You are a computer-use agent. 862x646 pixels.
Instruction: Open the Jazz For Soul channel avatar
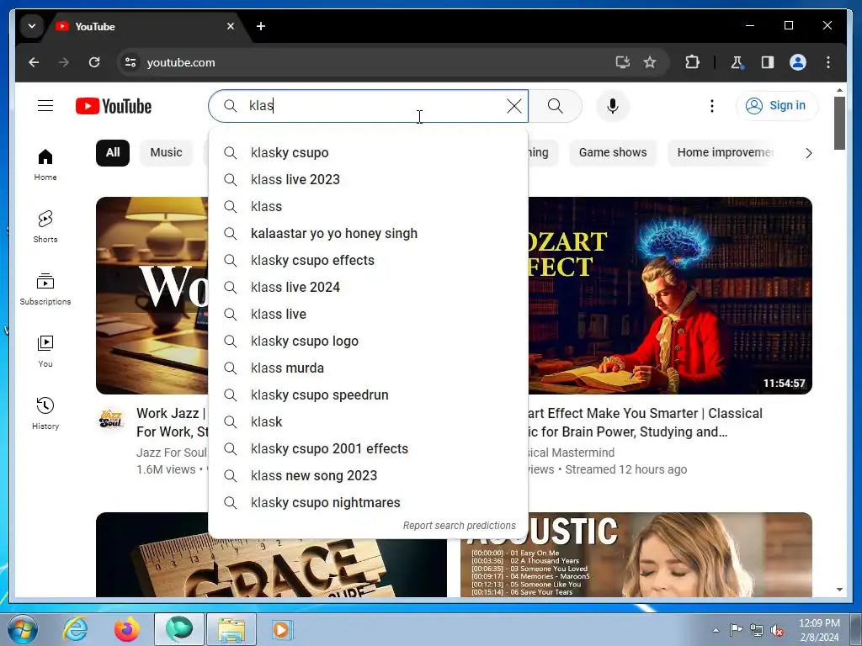(x=112, y=421)
